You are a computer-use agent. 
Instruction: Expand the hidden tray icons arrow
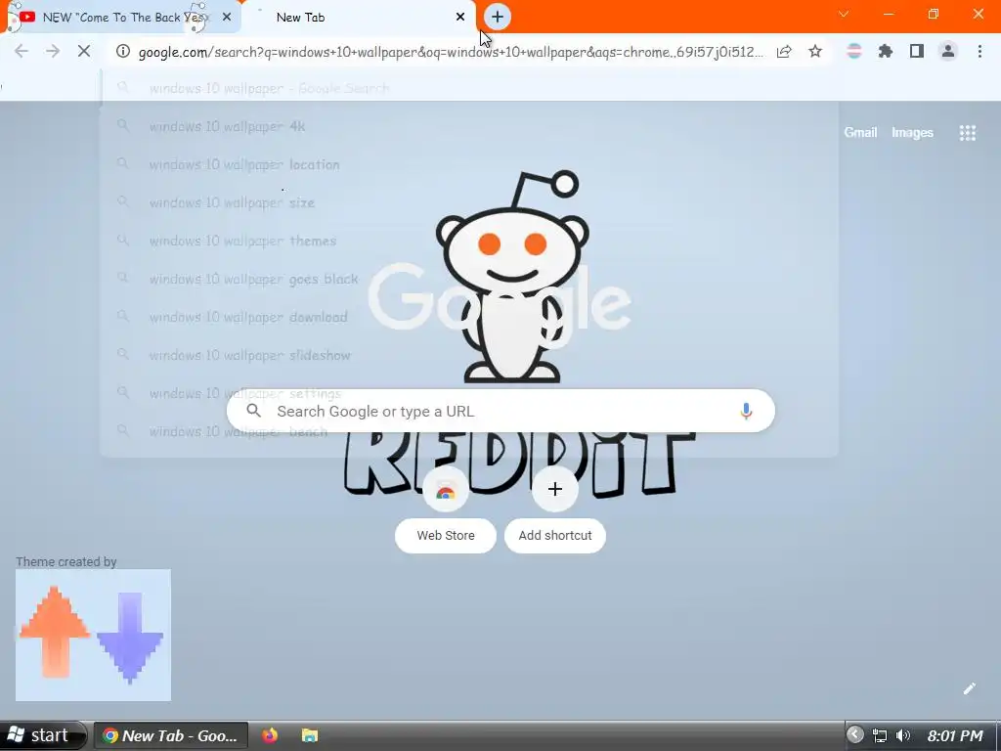854,734
